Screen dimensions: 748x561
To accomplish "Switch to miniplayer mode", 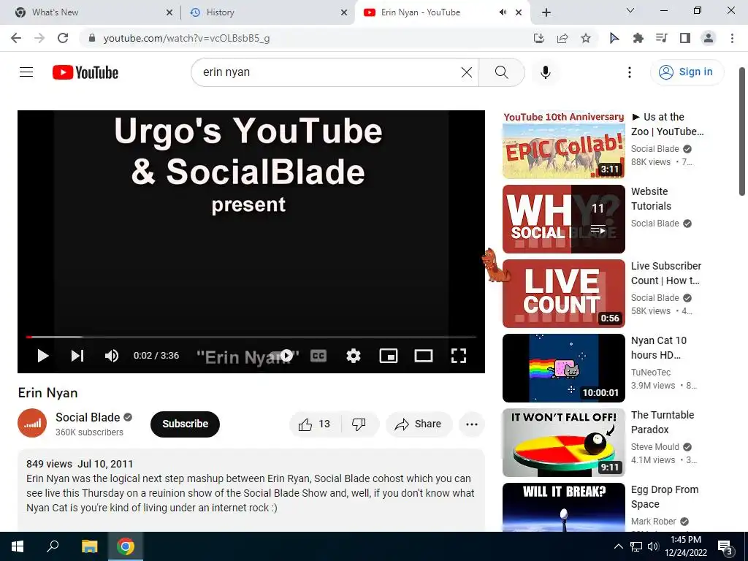I will 389,356.
